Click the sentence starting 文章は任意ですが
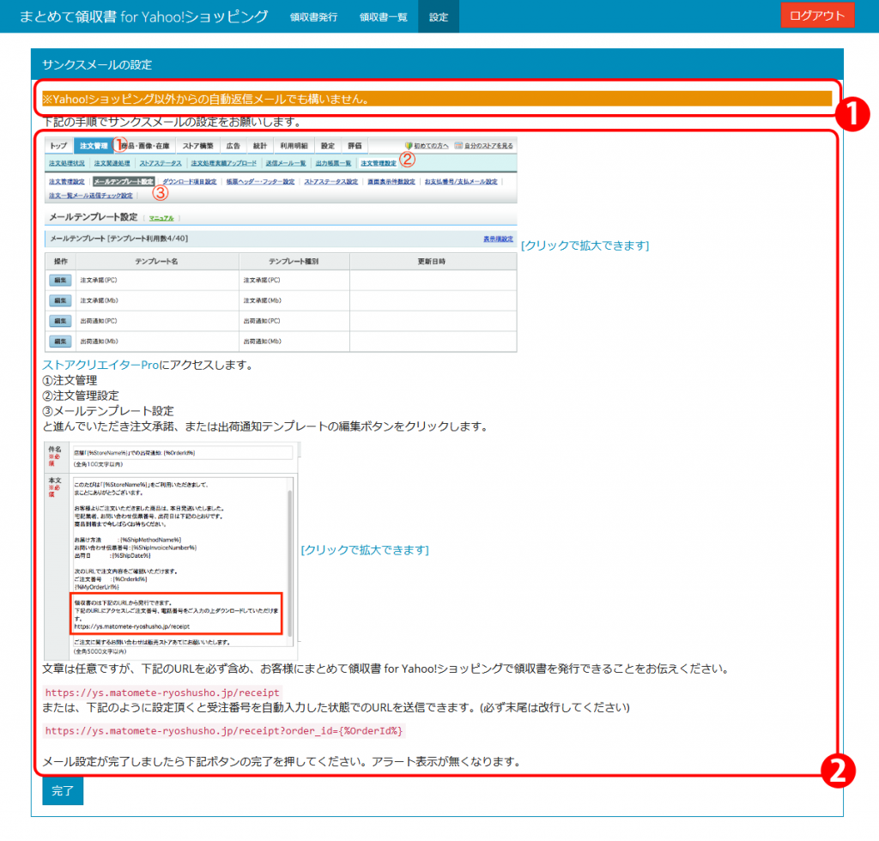The height and width of the screenshot is (841, 879). (385, 669)
